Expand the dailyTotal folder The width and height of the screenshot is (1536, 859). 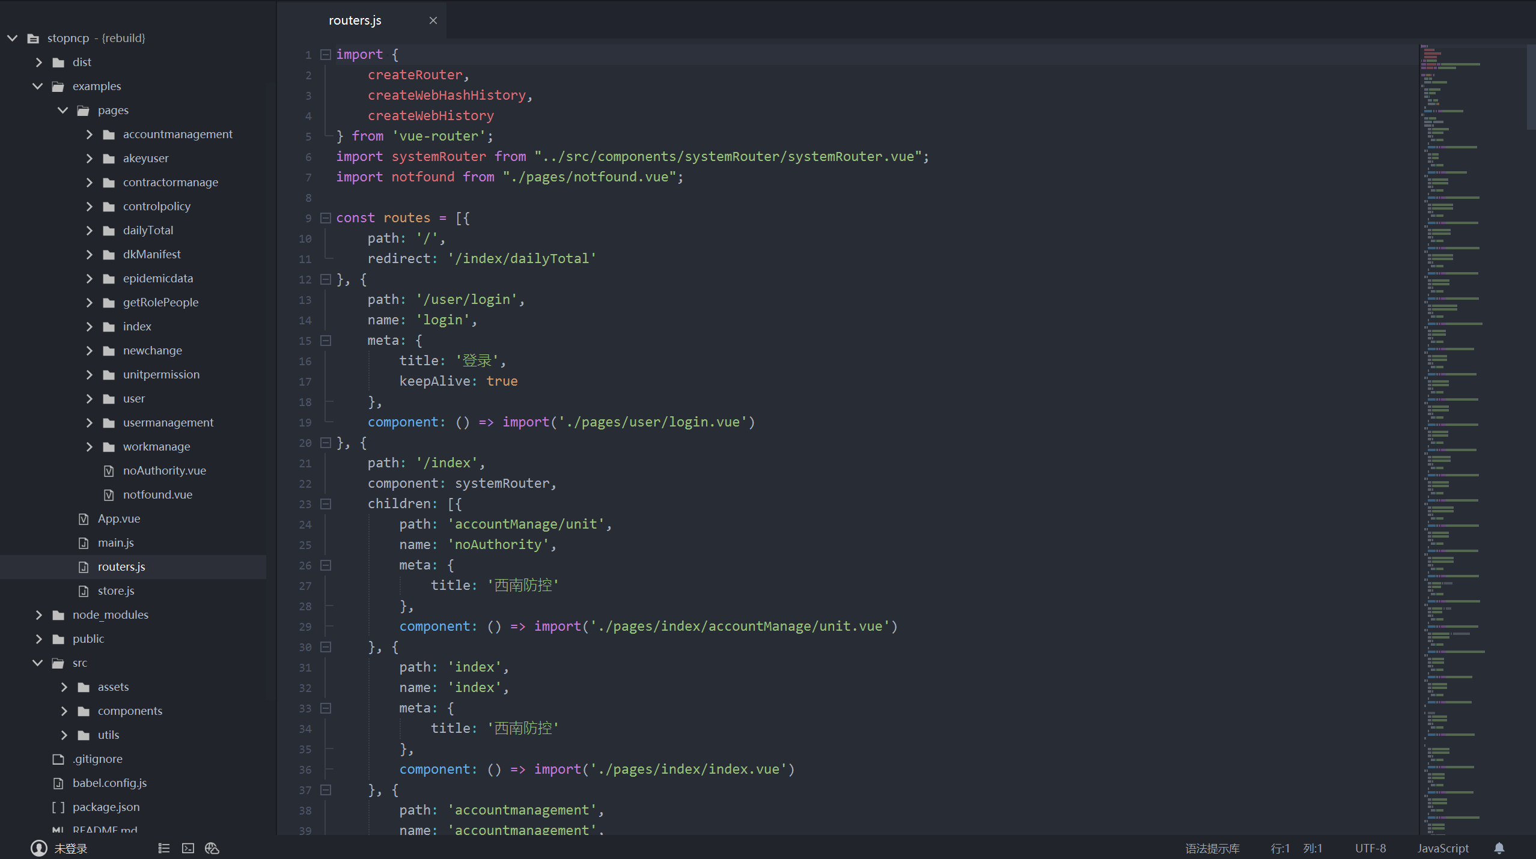pos(89,231)
